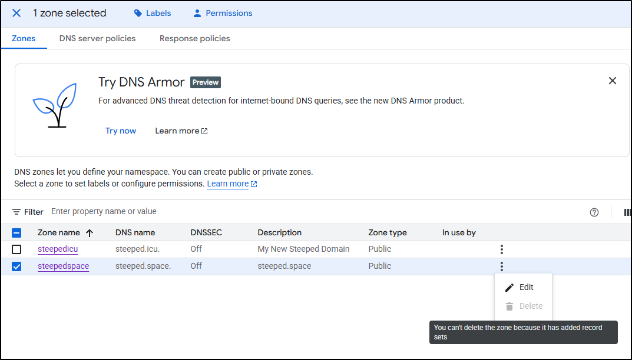Screen dimensions: 632x360
Task: Open the steepedicu zone link
Action: [x=58, y=249]
